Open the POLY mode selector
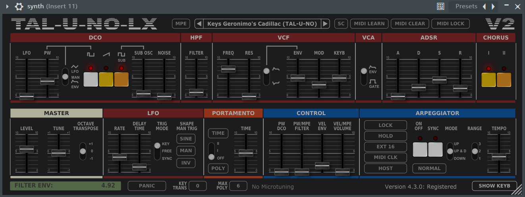The height and width of the screenshot is (197, 525). click(x=218, y=169)
